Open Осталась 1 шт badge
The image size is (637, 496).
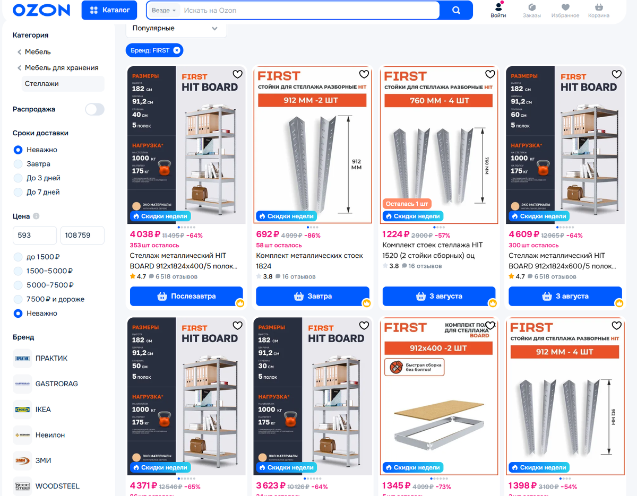point(407,204)
